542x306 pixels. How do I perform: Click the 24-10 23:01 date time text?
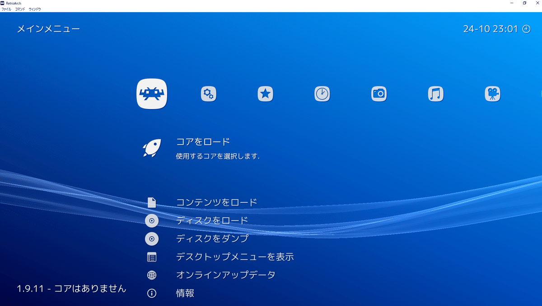[x=491, y=29]
